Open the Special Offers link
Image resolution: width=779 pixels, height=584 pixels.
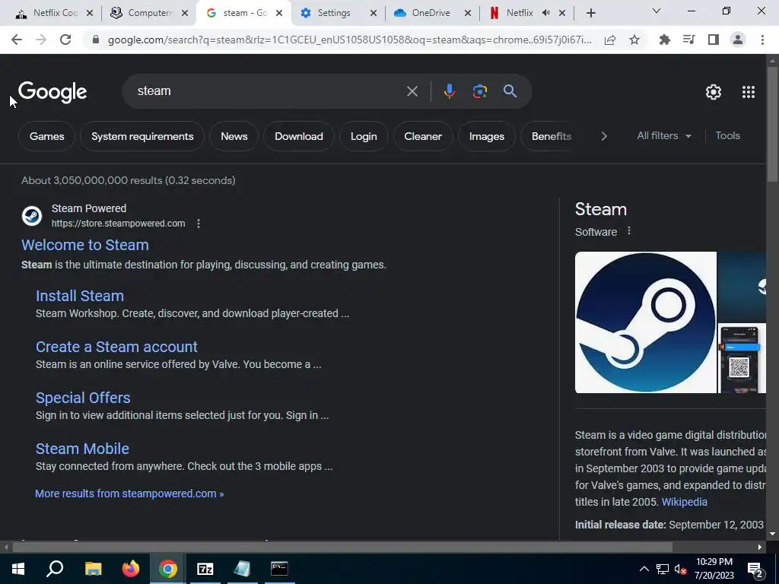(x=83, y=398)
